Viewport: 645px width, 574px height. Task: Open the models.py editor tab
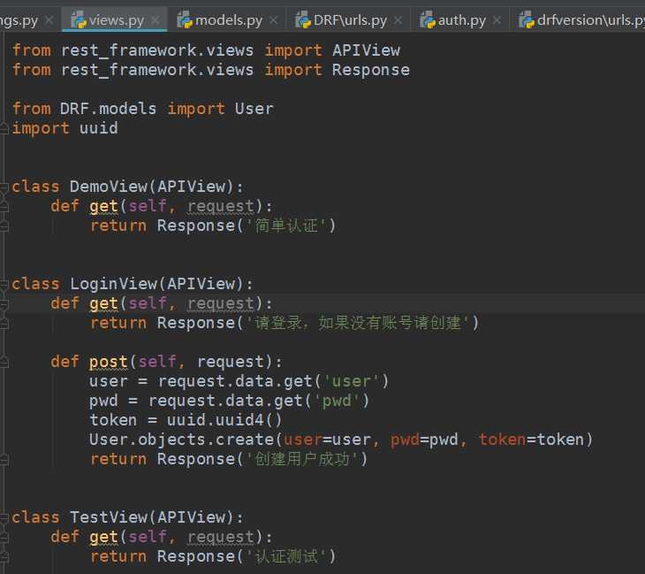tap(229, 20)
